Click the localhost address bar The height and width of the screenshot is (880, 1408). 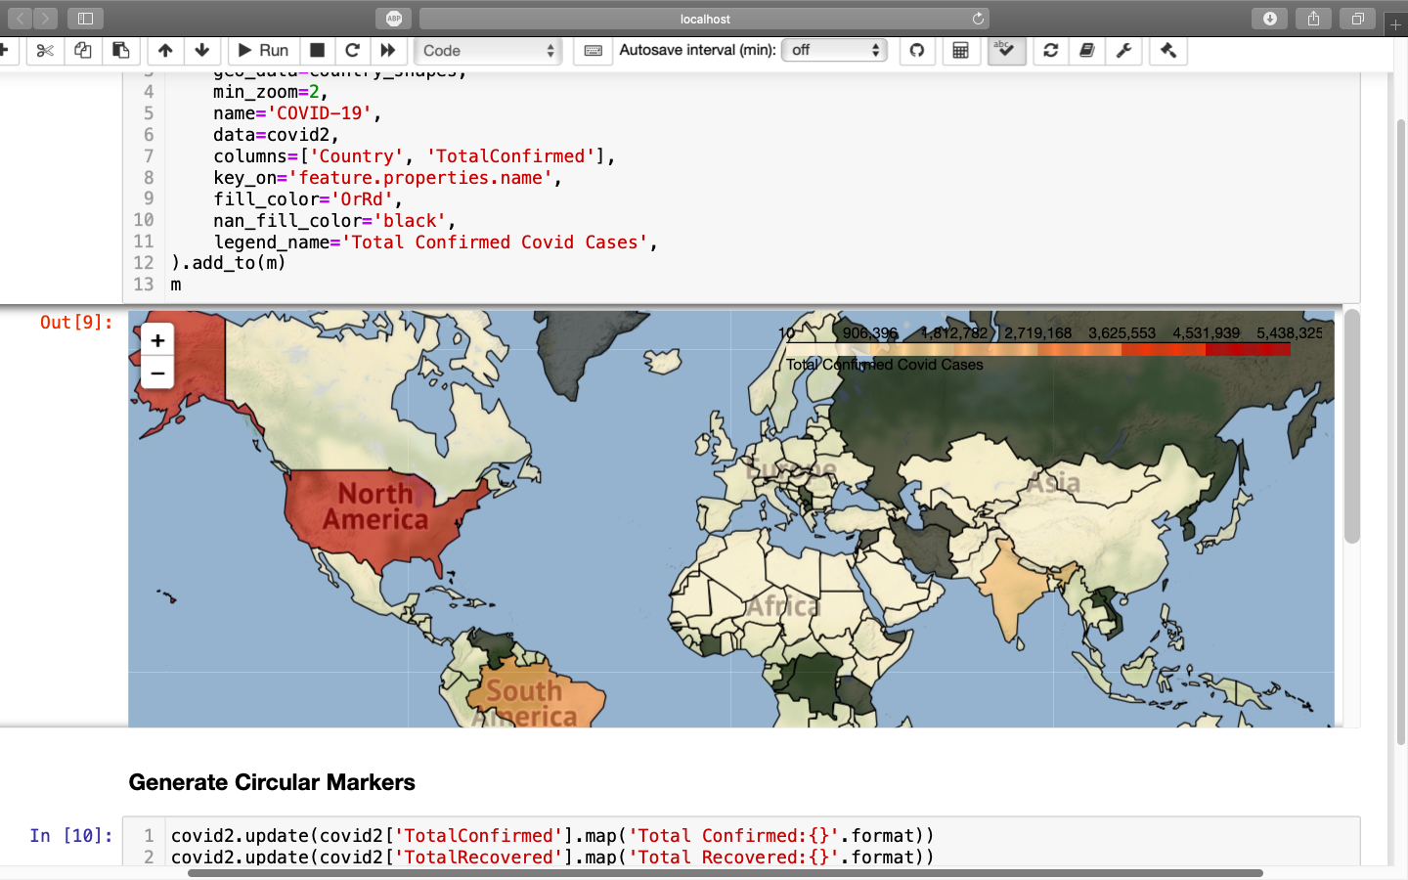(704, 19)
